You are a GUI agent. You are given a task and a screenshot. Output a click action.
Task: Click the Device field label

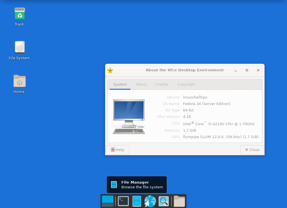(173, 97)
